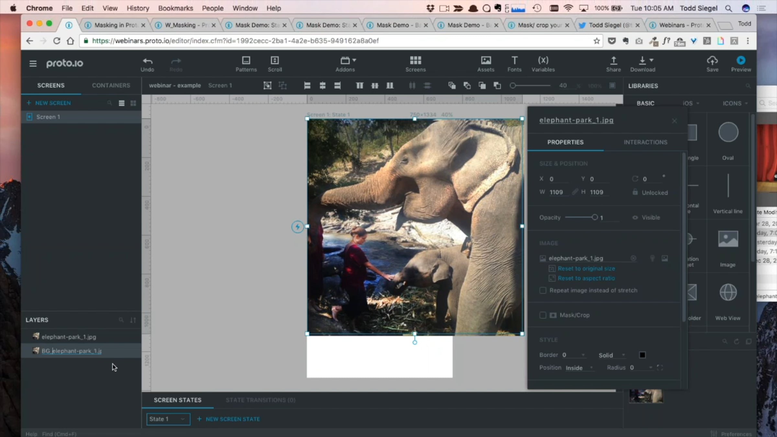Check Repeat image instead of stretch
The width and height of the screenshot is (777, 437).
543,290
